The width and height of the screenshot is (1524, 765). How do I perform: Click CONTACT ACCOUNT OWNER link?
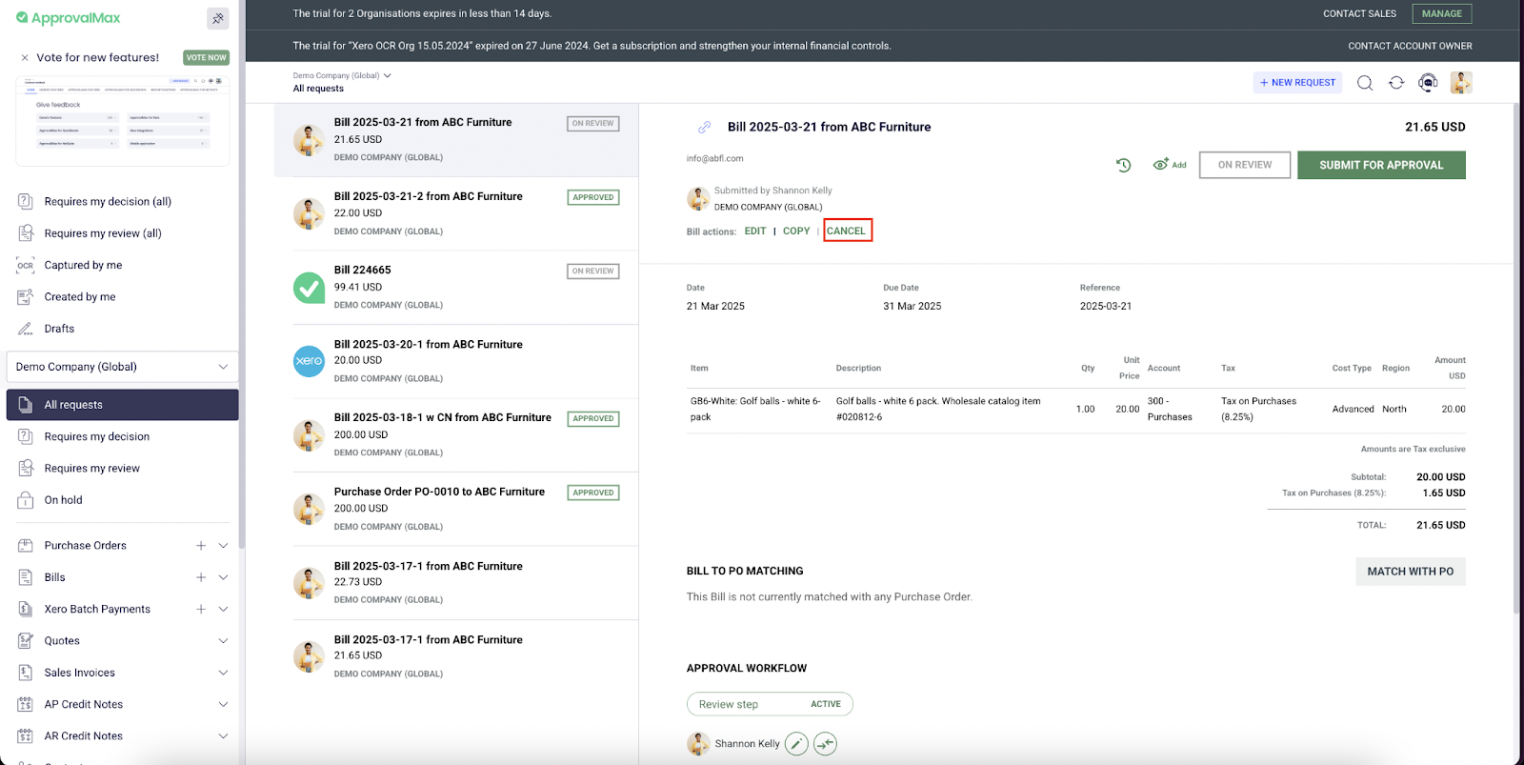pyautogui.click(x=1410, y=46)
